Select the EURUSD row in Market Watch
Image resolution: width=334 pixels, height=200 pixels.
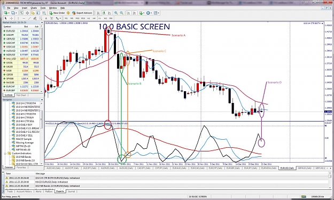(x=21, y=31)
